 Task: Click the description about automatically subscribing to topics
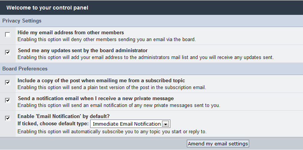coord(112,132)
